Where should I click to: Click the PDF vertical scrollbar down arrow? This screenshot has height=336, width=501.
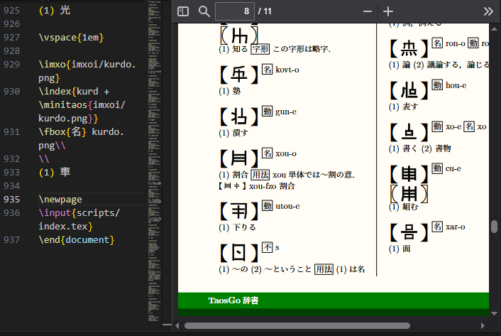tap(495, 313)
